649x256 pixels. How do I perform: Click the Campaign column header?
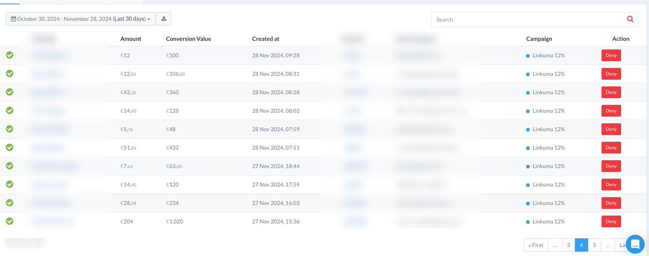click(539, 39)
